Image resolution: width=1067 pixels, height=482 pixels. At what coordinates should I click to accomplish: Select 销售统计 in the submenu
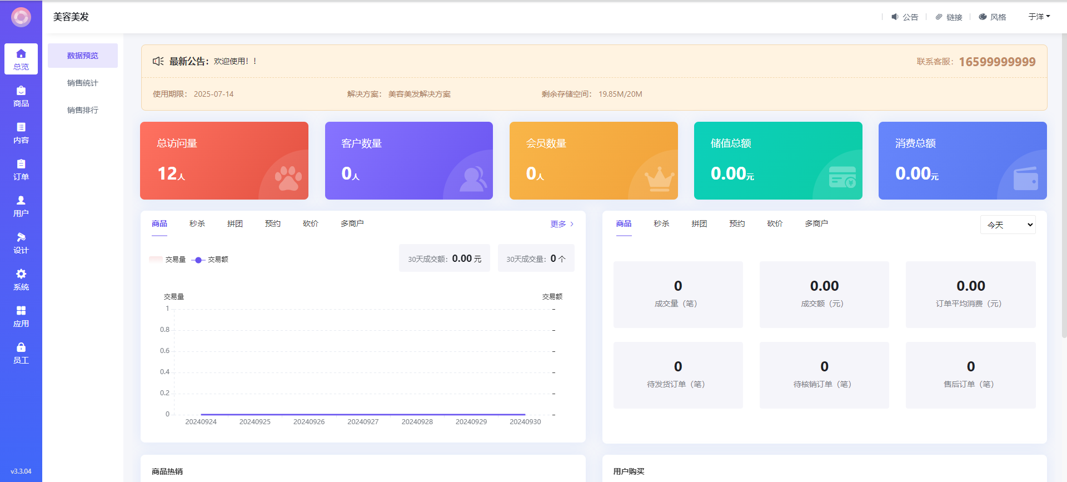click(x=83, y=83)
